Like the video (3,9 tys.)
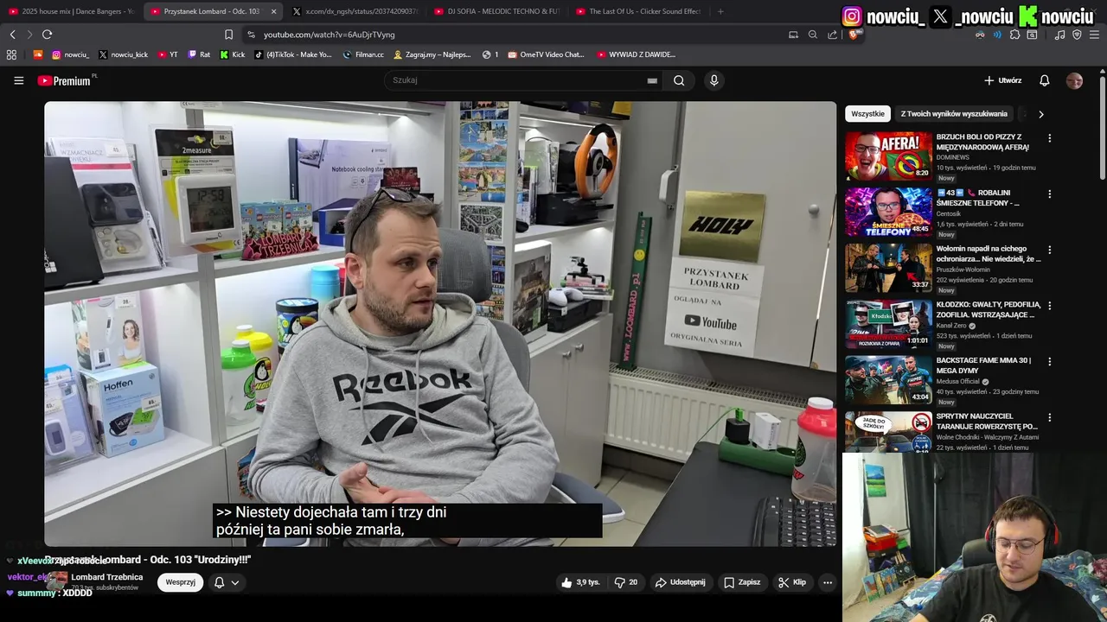 click(580, 582)
